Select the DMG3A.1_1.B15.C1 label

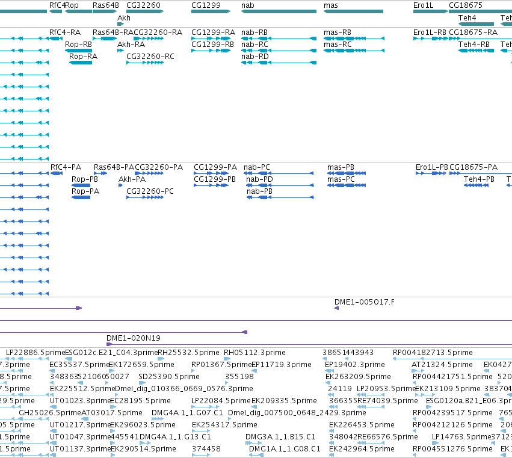tap(280, 437)
